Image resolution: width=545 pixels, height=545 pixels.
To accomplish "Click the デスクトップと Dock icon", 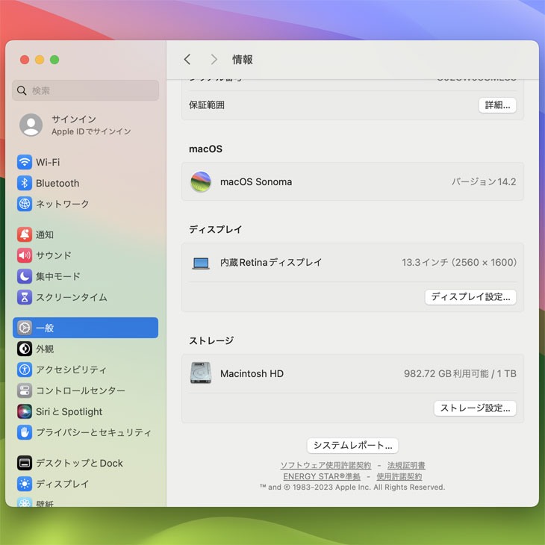I will (25, 463).
